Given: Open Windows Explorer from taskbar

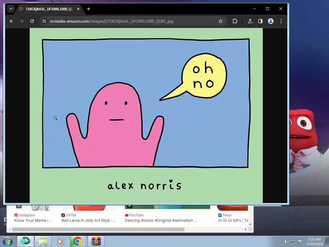Looking at the screenshot, I should tap(43, 241).
